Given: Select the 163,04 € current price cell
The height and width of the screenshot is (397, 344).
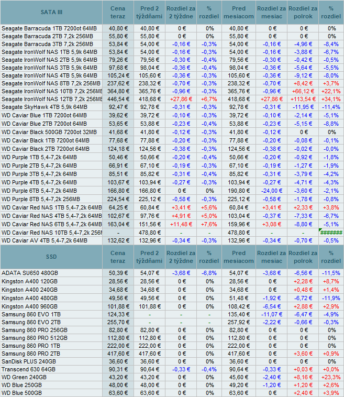Looking at the screenshot, I should click(x=118, y=224).
